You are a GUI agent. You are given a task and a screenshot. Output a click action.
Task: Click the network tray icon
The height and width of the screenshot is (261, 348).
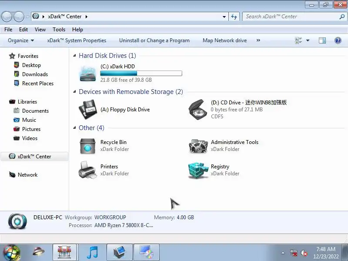tap(294, 253)
